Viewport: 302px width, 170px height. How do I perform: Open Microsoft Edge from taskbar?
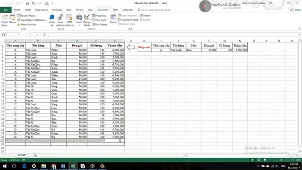point(24,166)
